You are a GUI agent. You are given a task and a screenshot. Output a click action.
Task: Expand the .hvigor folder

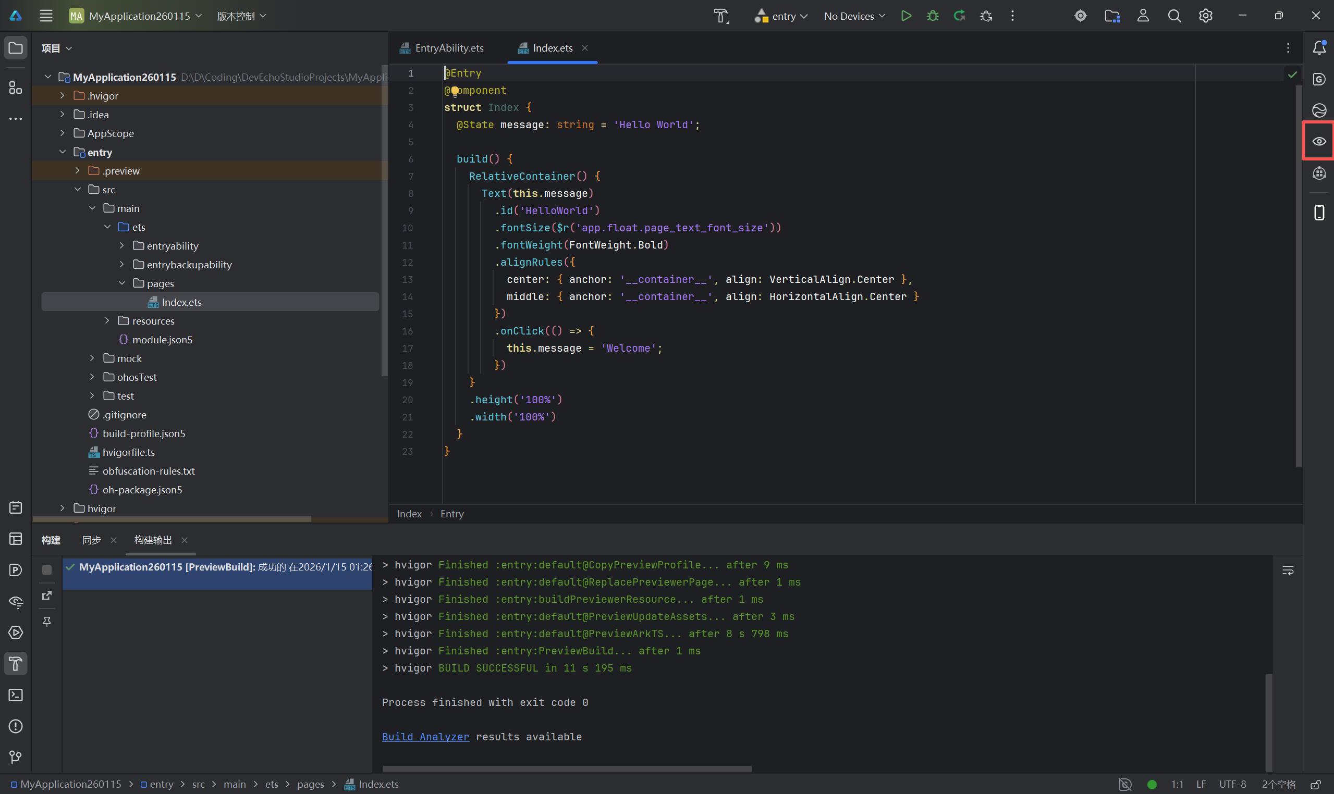63,96
